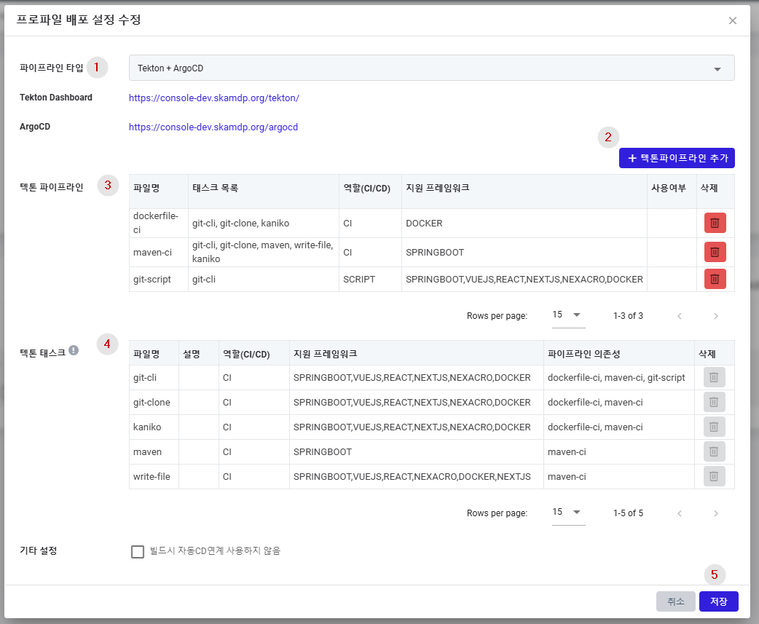Click the git-script file name cell

pos(158,279)
